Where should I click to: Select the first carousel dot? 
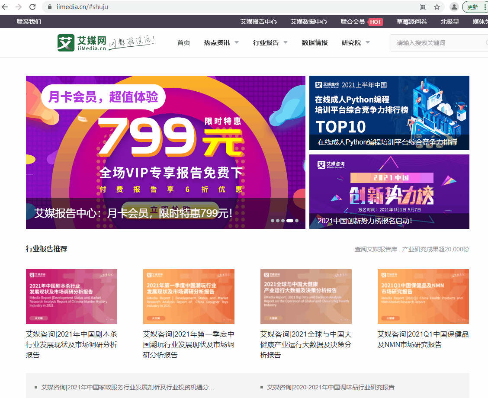pyautogui.click(x=273, y=221)
